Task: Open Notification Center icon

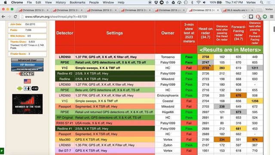Action: pyautogui.click(x=269, y=3)
